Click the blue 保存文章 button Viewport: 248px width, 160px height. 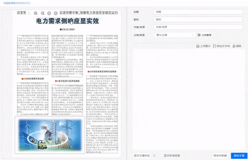click(239, 155)
